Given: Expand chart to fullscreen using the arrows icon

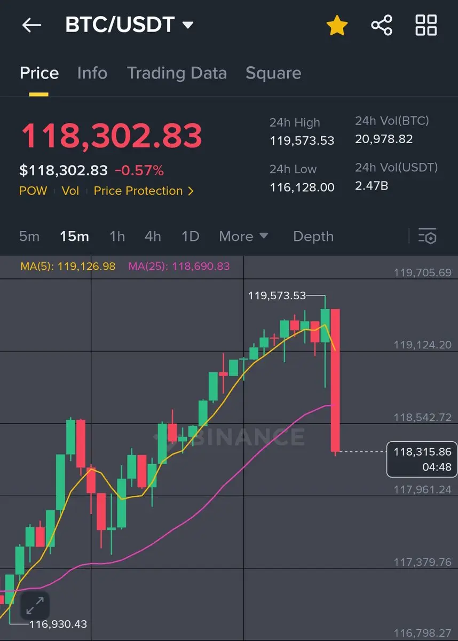Looking at the screenshot, I should click(x=35, y=606).
